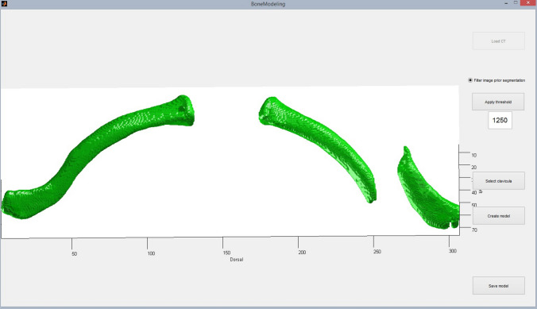The height and width of the screenshot is (309, 537).
Task: Click the 150 tick label on the horizontal axis
Action: click(226, 253)
